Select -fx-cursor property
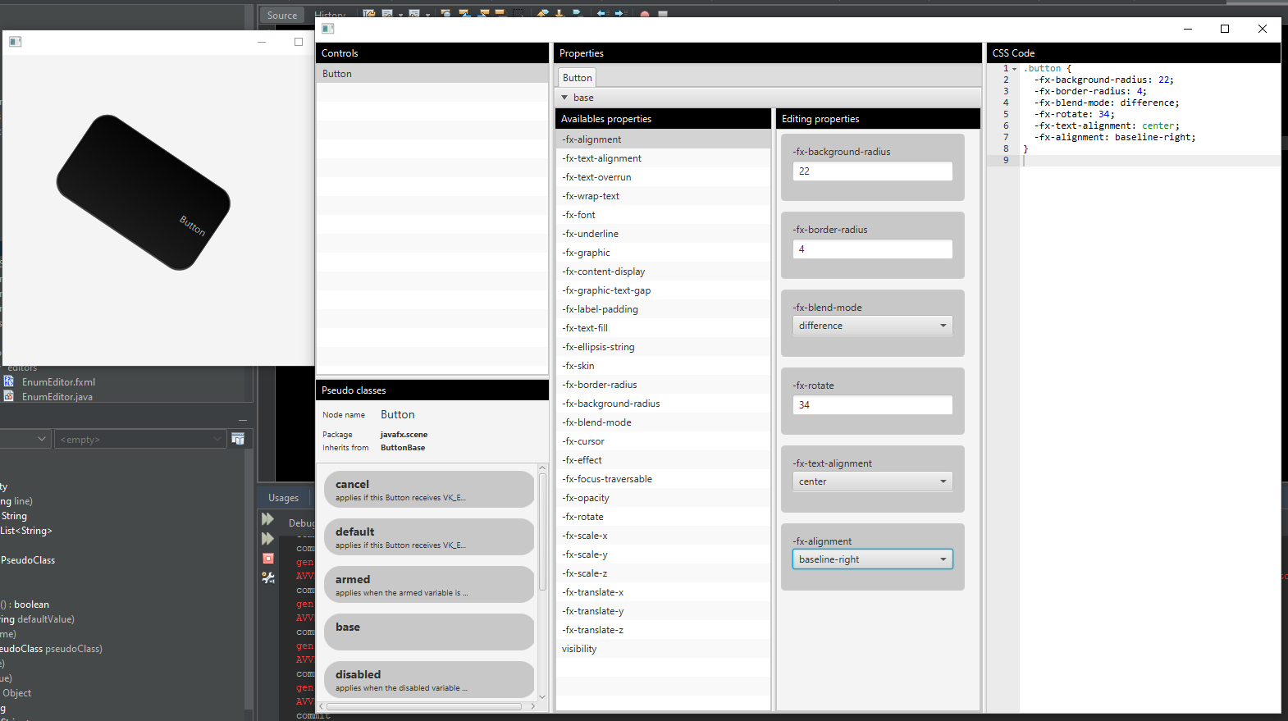This screenshot has width=1288, height=721. [x=663, y=441]
